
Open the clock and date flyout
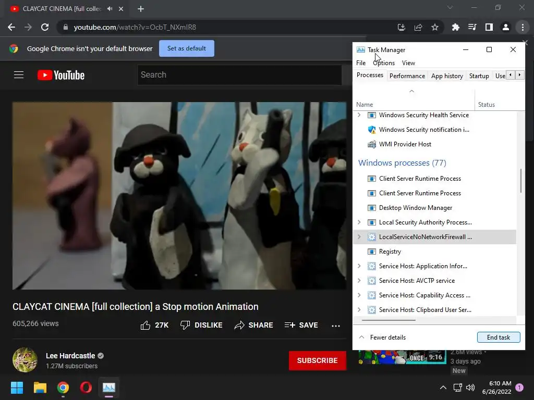point(496,387)
